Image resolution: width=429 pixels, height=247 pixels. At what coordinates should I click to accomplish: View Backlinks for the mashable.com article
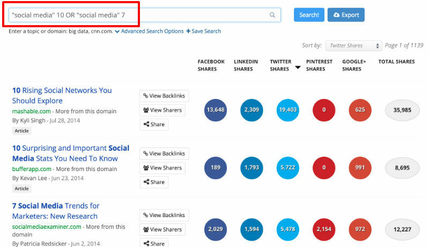[164, 96]
